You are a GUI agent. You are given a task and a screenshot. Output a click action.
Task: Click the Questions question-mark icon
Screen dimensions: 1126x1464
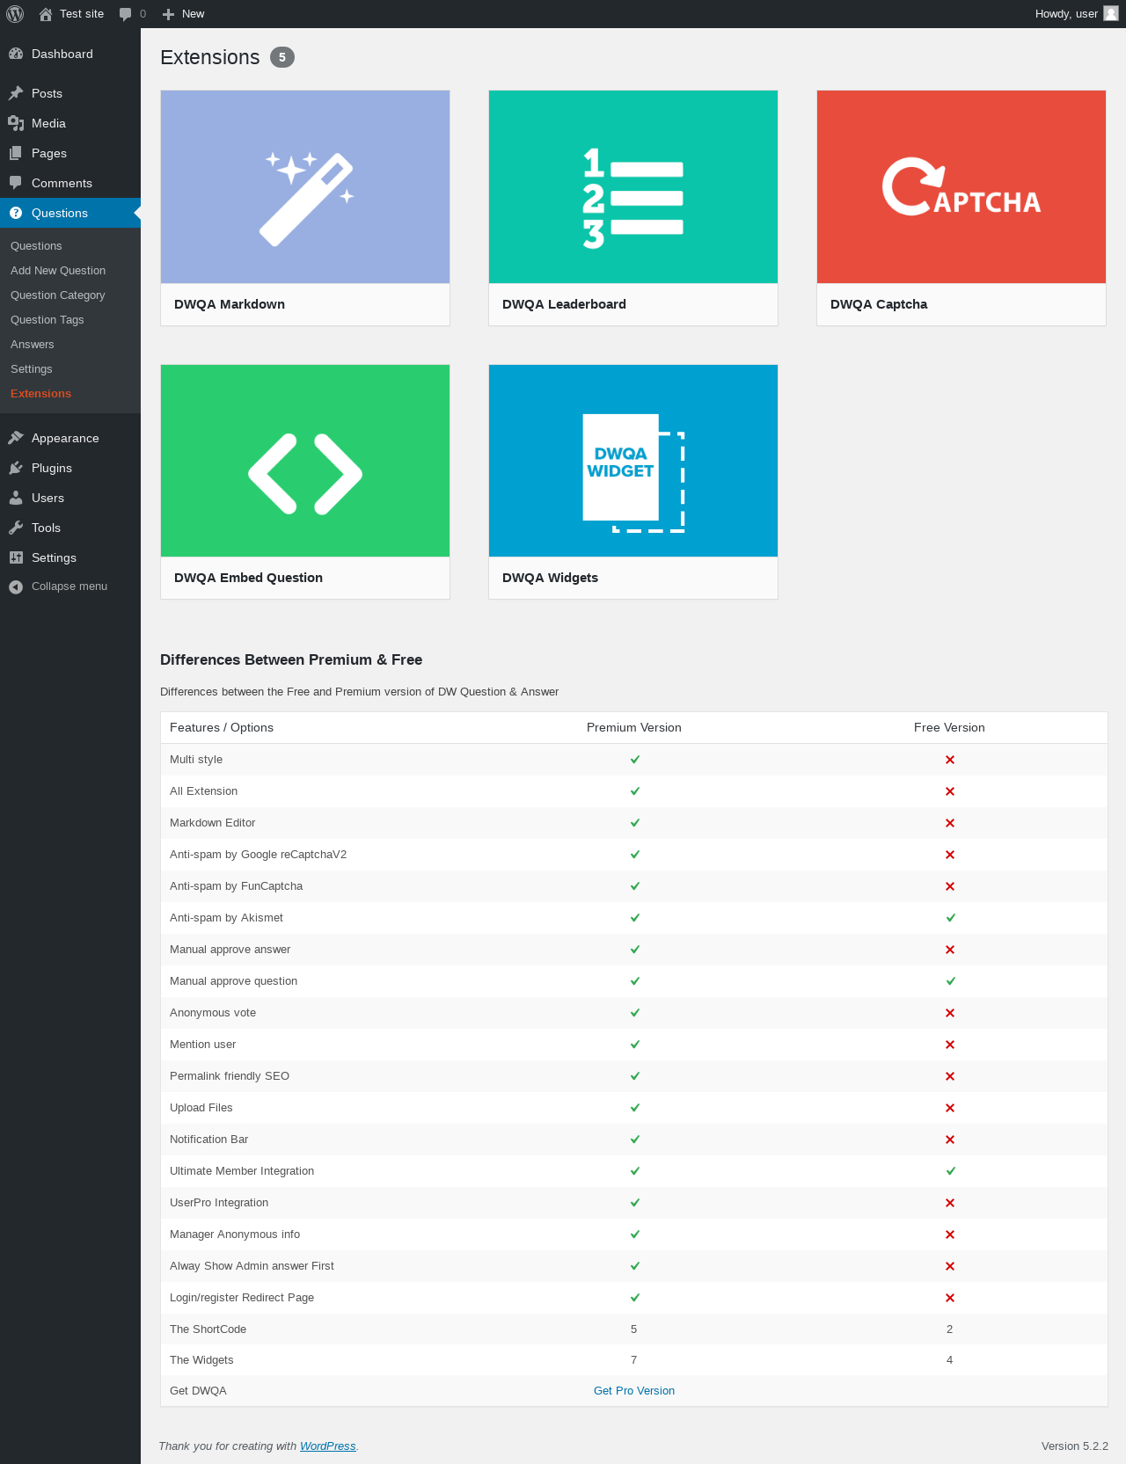pos(16,213)
